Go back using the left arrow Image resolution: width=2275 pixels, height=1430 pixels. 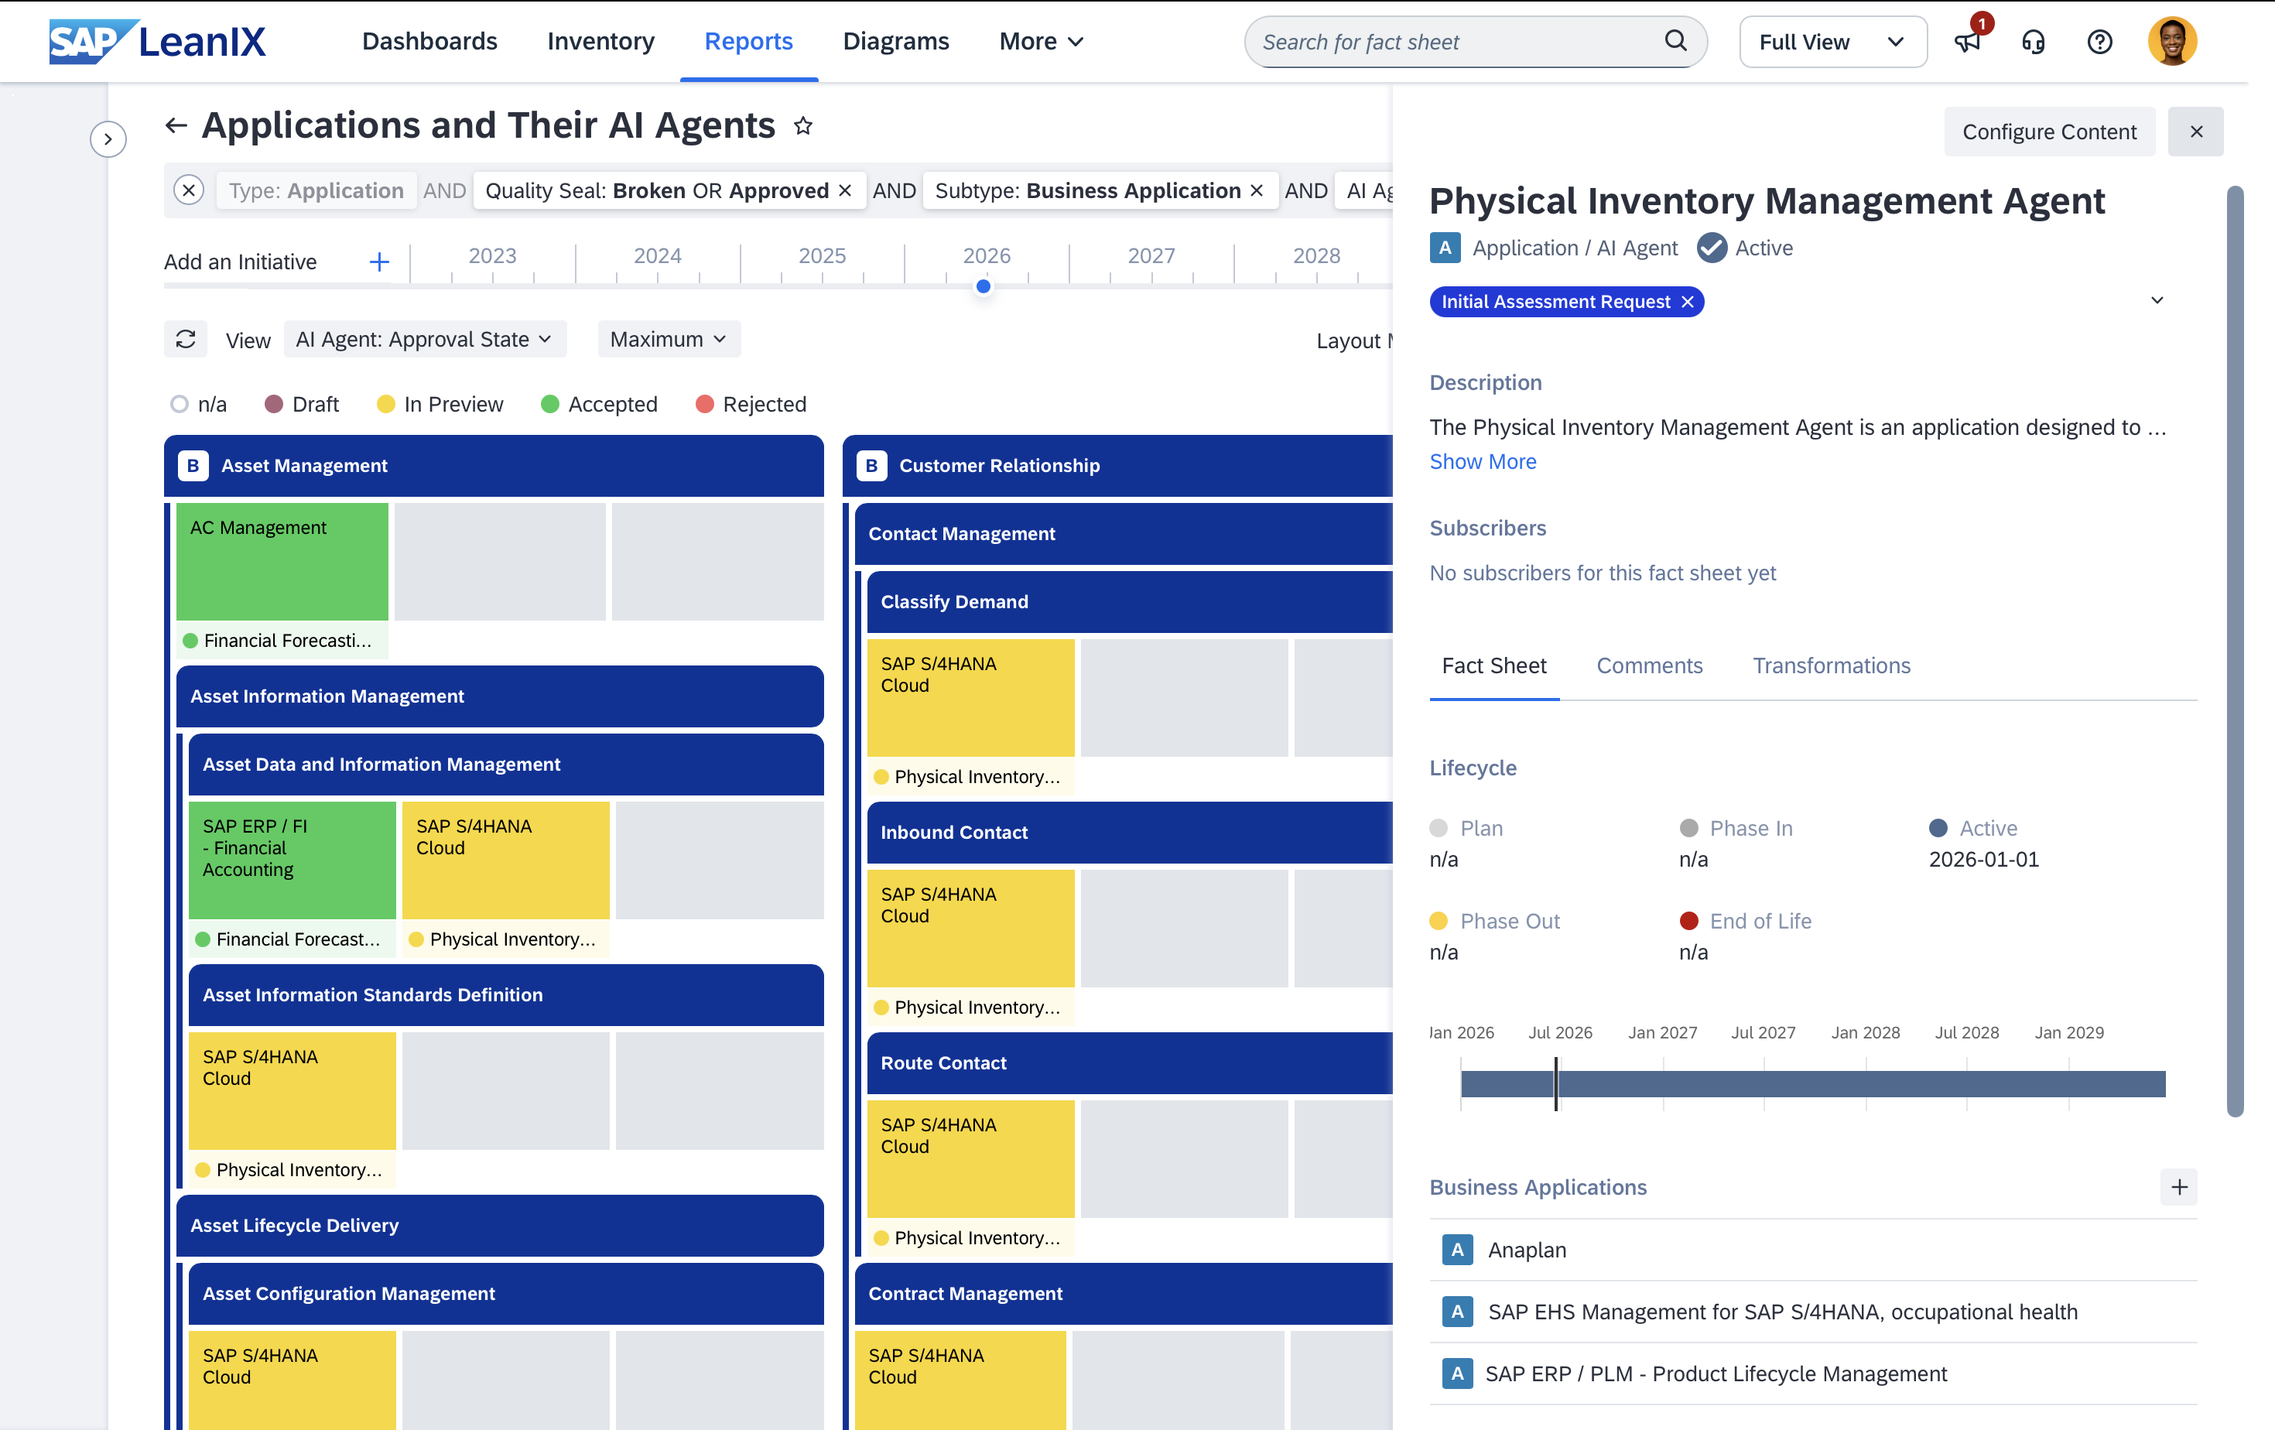pos(176,125)
